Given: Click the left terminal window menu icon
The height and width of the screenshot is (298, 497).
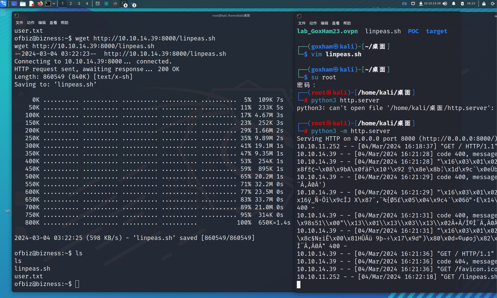Looking at the screenshot, I should [x=17, y=16].
